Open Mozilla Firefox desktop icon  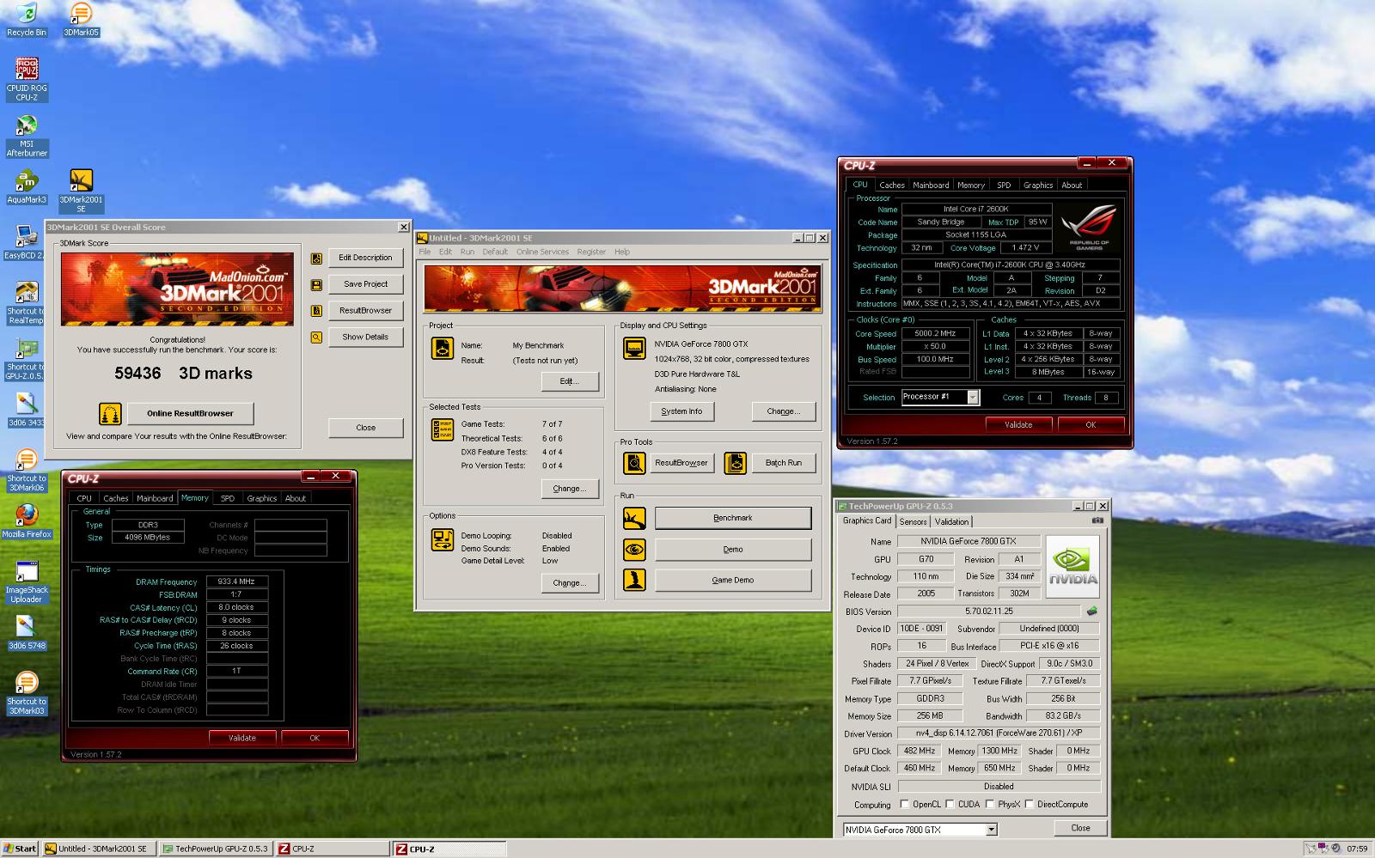[27, 522]
